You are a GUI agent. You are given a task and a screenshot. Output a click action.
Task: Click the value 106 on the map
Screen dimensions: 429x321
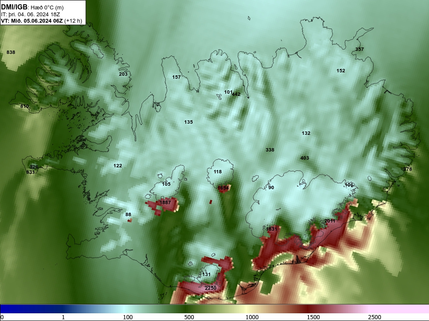click(348, 185)
